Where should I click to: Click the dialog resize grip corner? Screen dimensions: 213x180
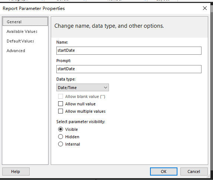(x=208, y=176)
